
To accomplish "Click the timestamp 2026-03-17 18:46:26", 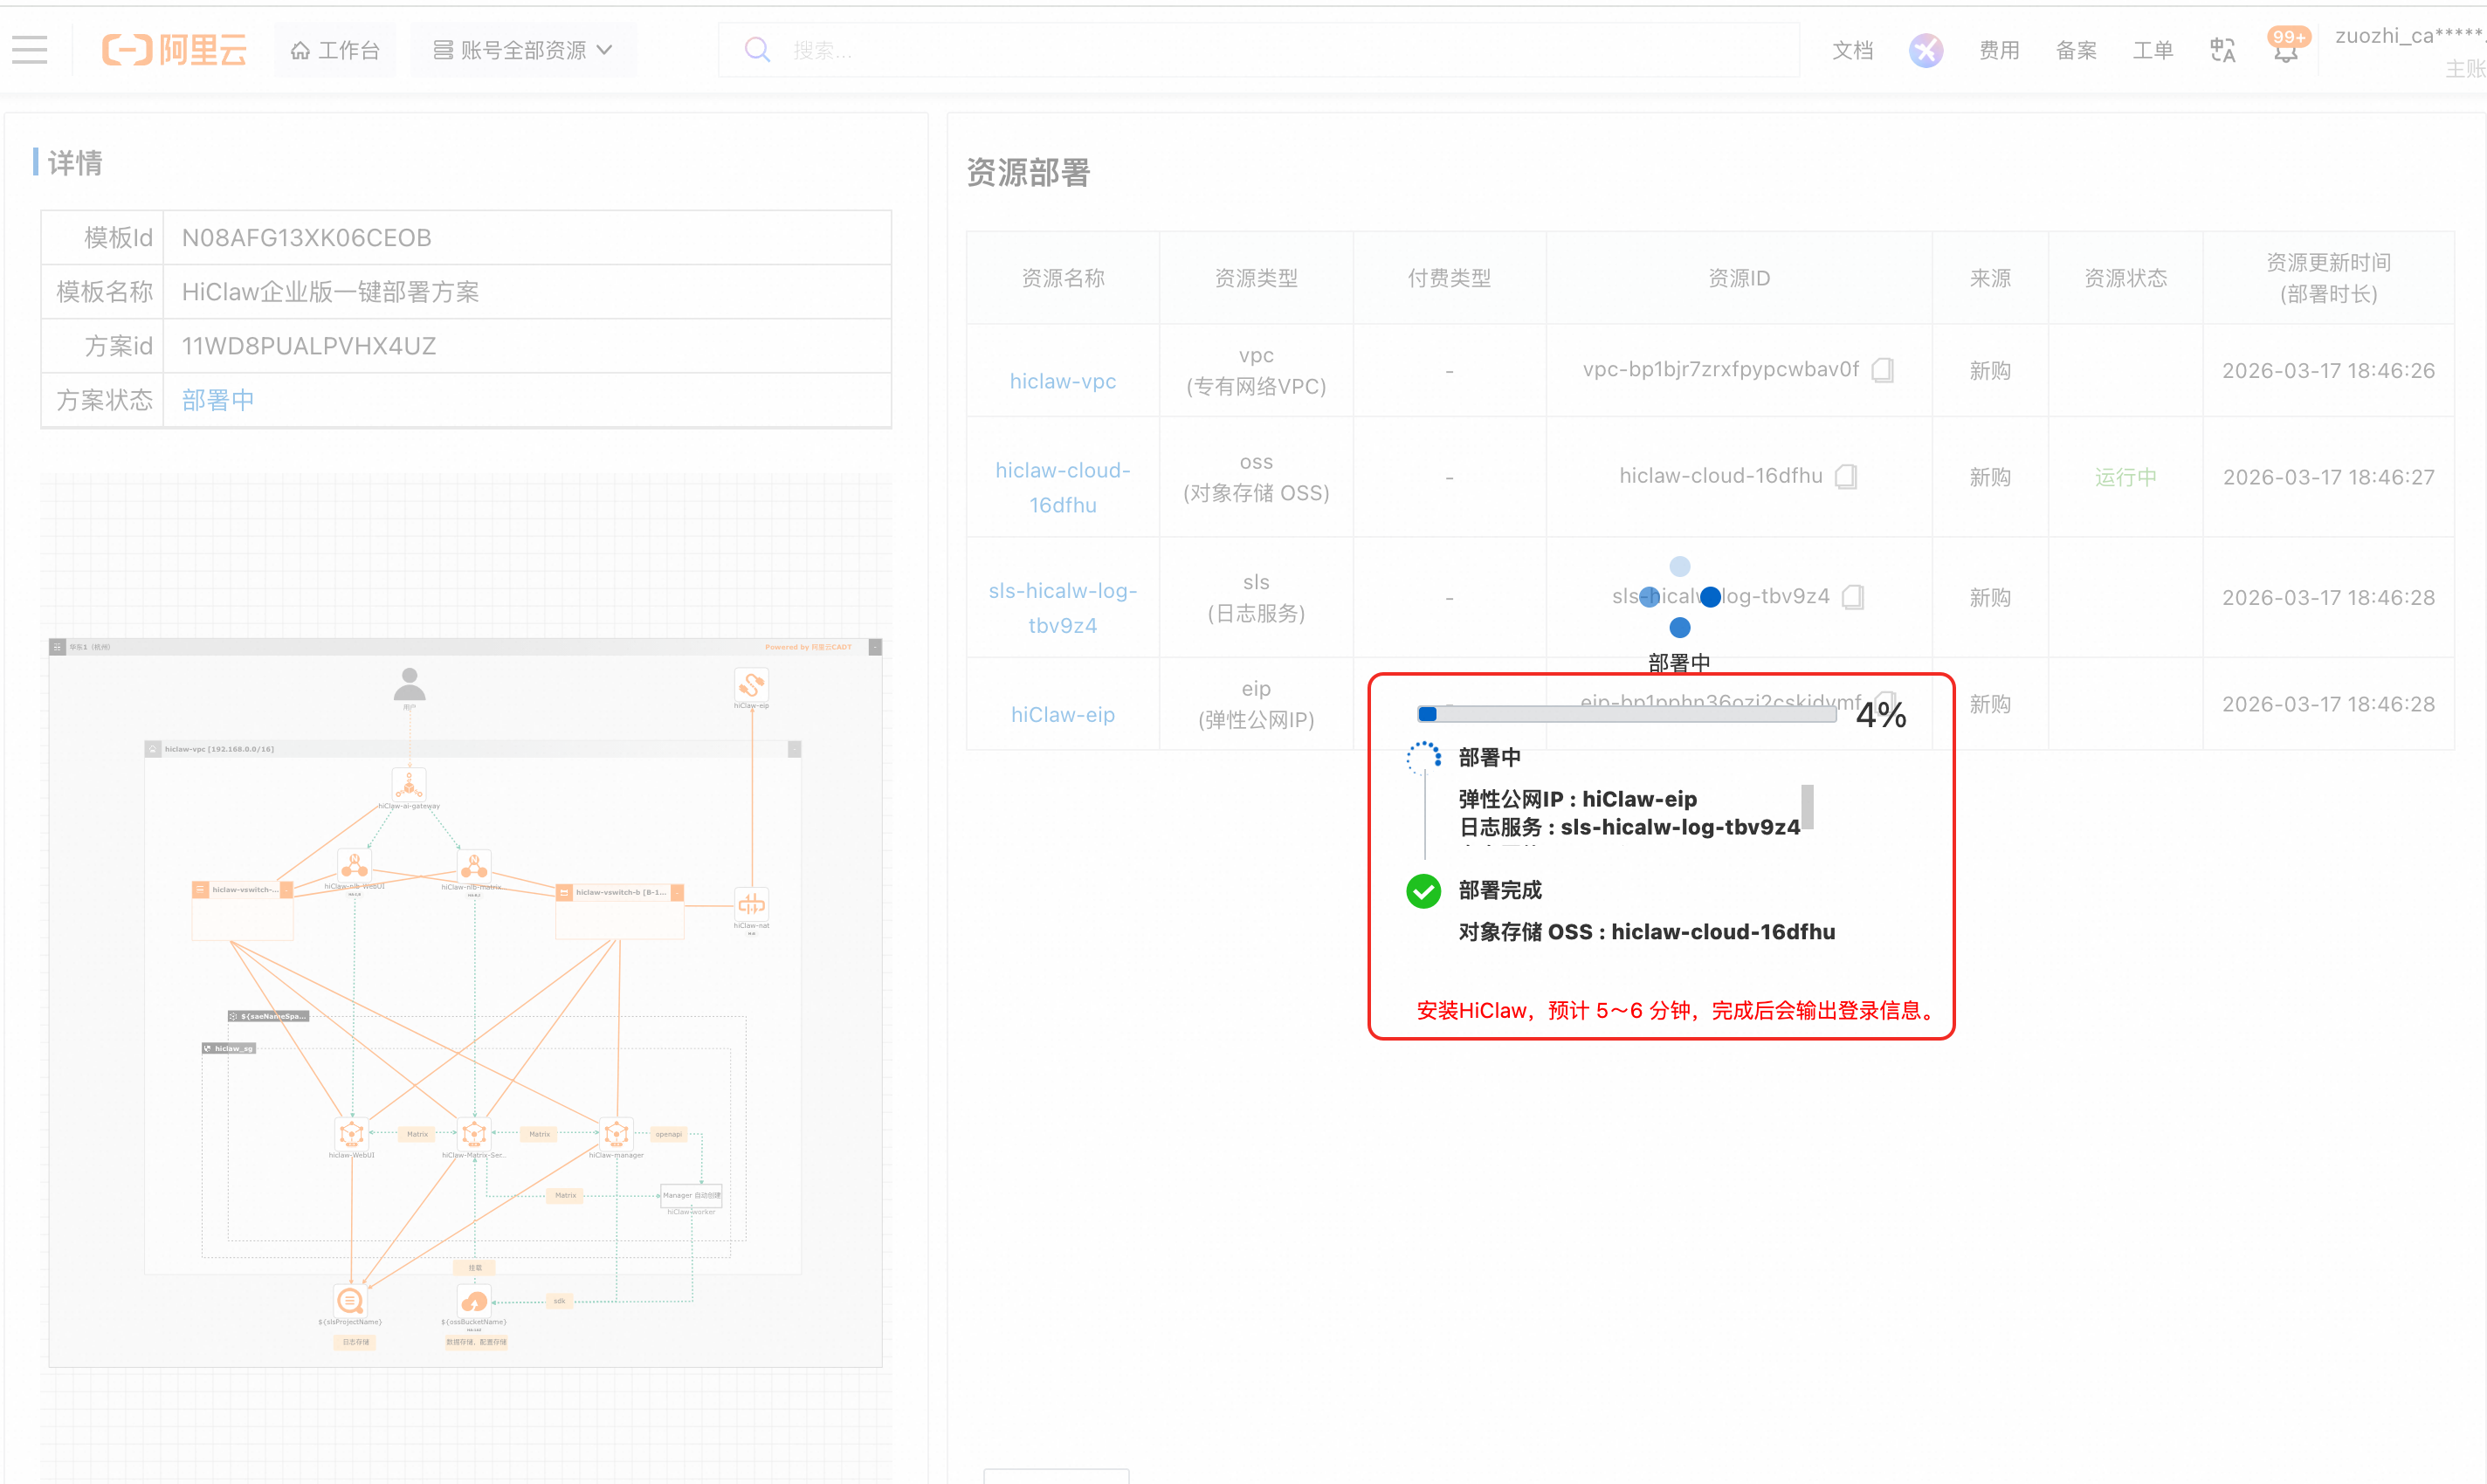I will click(x=2328, y=371).
